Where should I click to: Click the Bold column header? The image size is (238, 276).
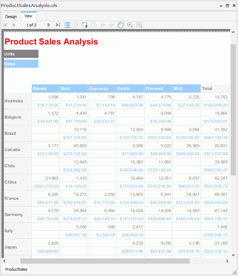click(74, 89)
